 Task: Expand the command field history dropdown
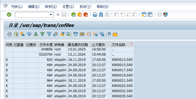pos(51,15)
